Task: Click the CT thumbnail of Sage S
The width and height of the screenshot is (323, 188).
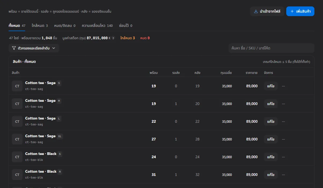Action: (17, 86)
